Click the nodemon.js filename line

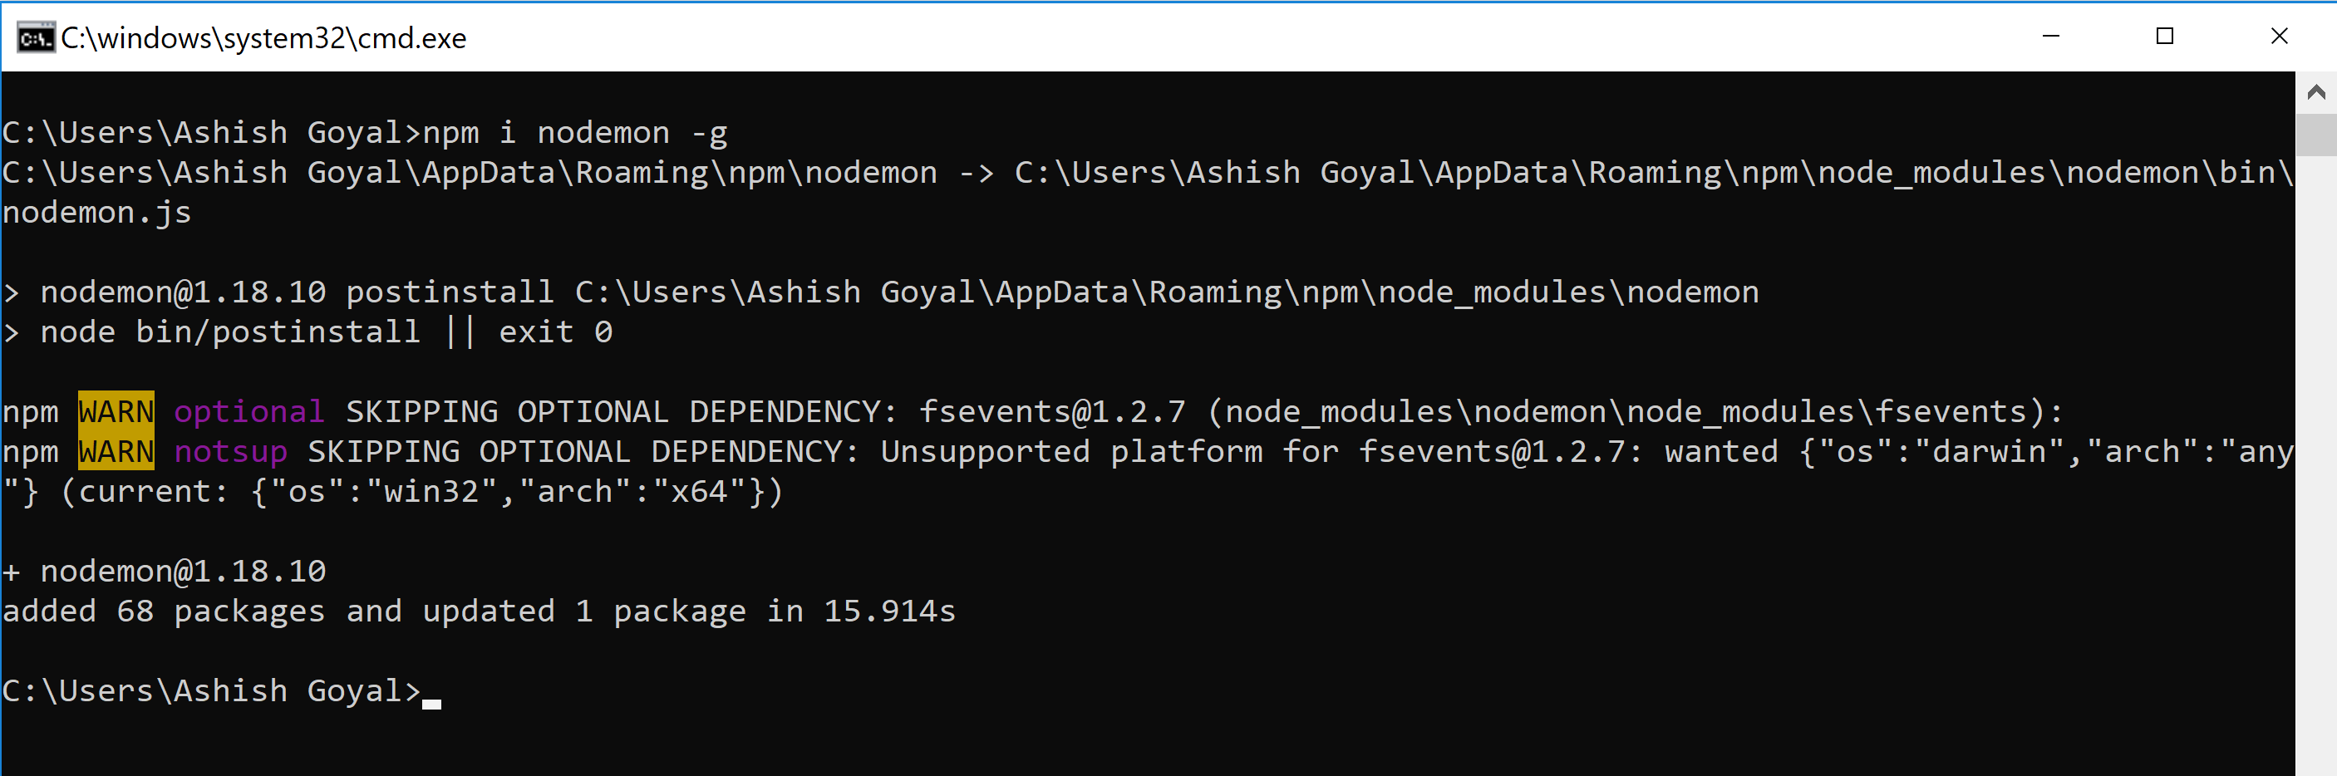click(97, 213)
